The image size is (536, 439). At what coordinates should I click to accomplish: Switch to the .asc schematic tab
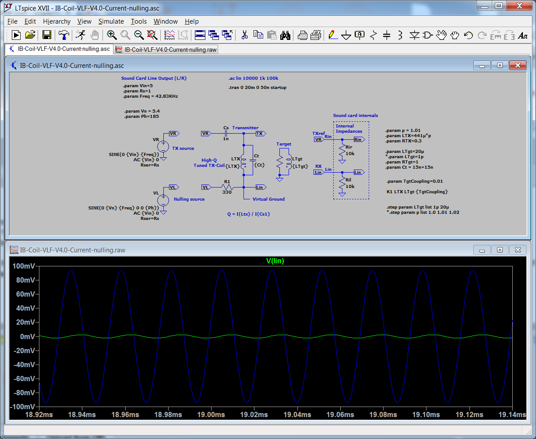coord(59,49)
